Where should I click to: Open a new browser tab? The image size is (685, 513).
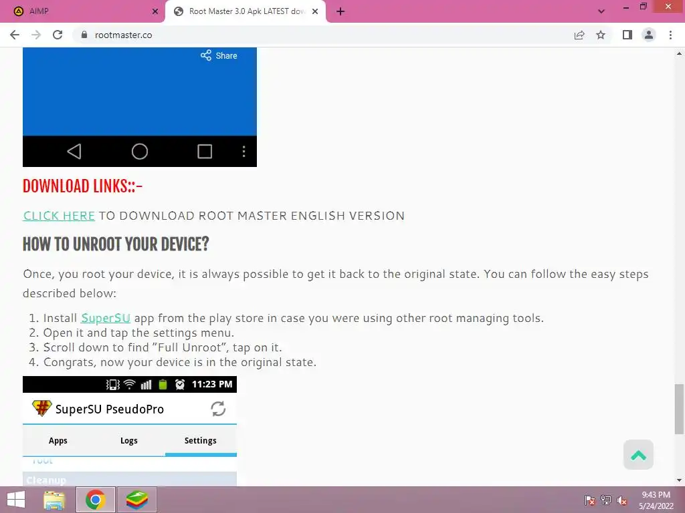340,12
